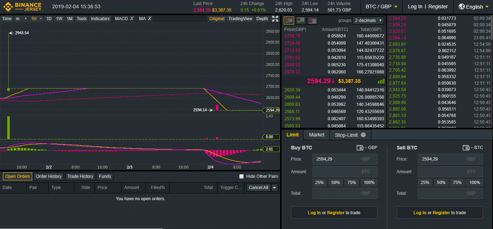Click Stop-Limit help question mark icon
The height and width of the screenshot is (229, 493).
click(363, 135)
